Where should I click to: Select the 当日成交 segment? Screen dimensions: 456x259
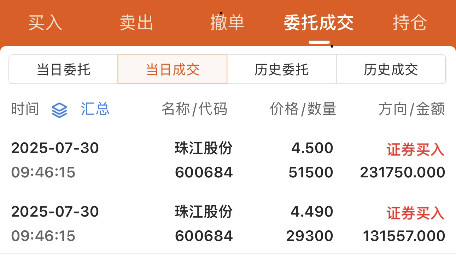[173, 69]
